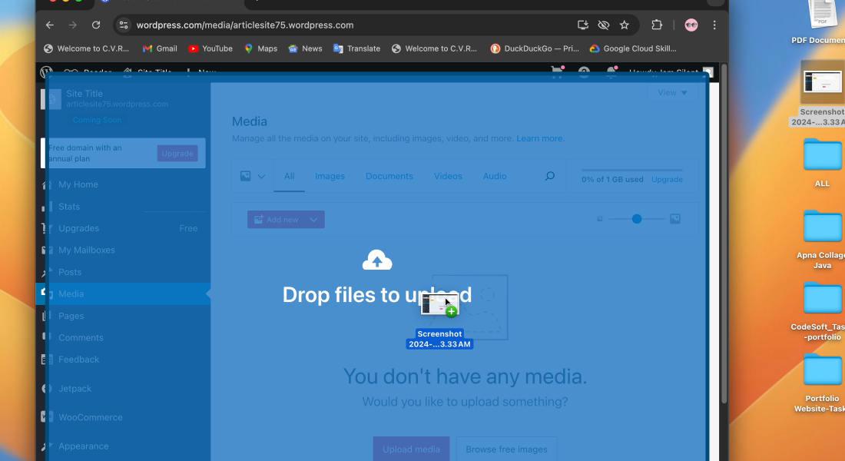
Task: Click the Upload media button
Action: (x=411, y=449)
